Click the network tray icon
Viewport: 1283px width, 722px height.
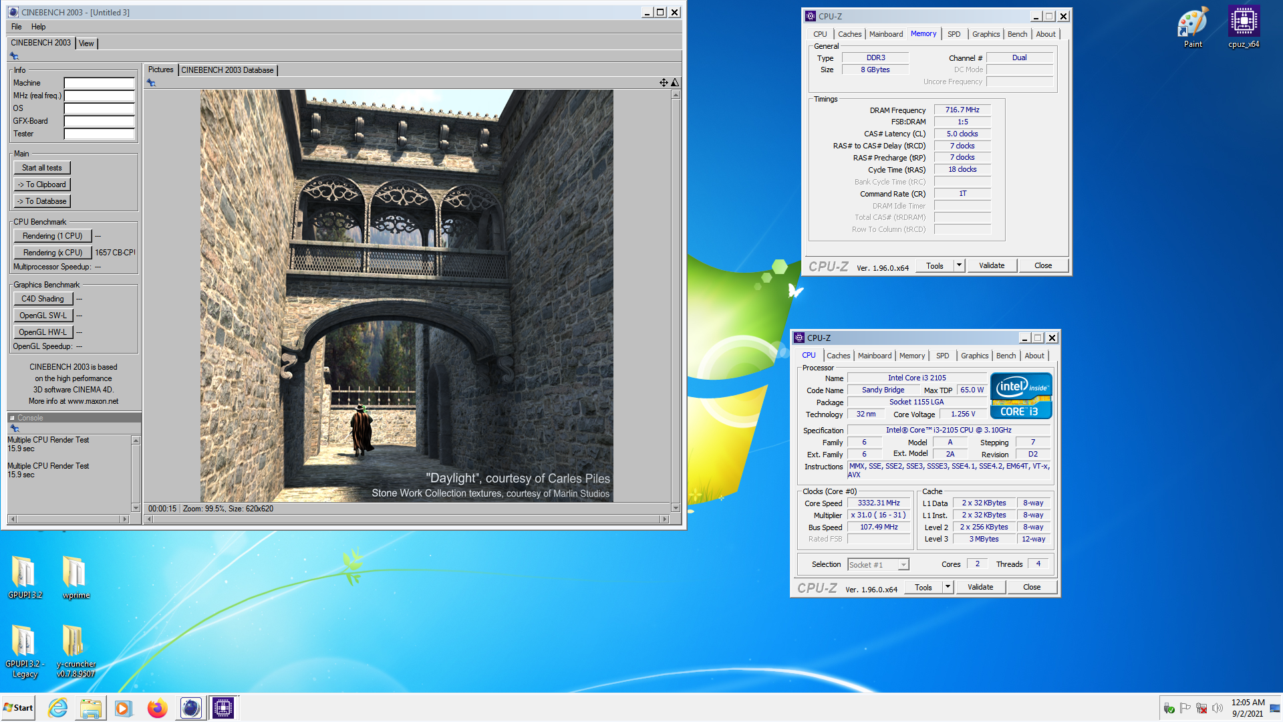1201,708
